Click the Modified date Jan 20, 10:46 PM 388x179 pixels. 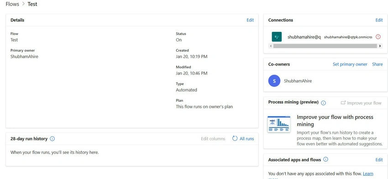(x=192, y=73)
